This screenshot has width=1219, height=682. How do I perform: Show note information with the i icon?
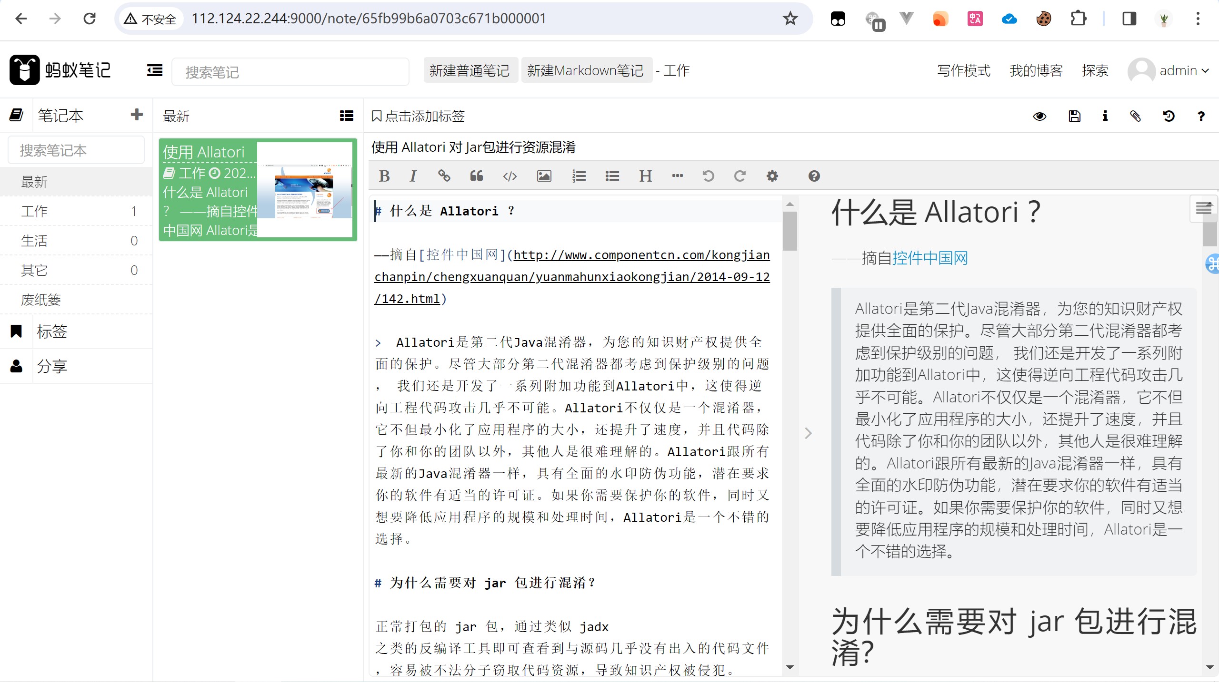1105,116
